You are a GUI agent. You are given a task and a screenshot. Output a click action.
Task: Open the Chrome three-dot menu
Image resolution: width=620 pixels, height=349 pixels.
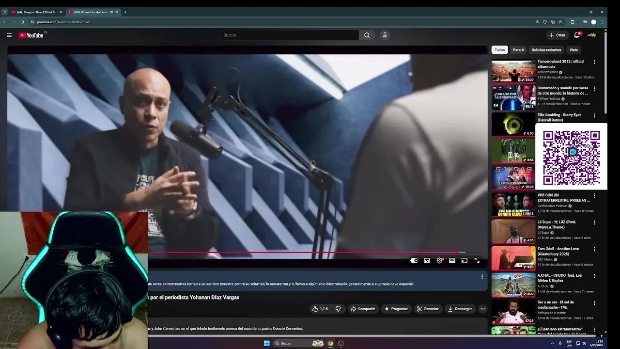click(x=602, y=22)
